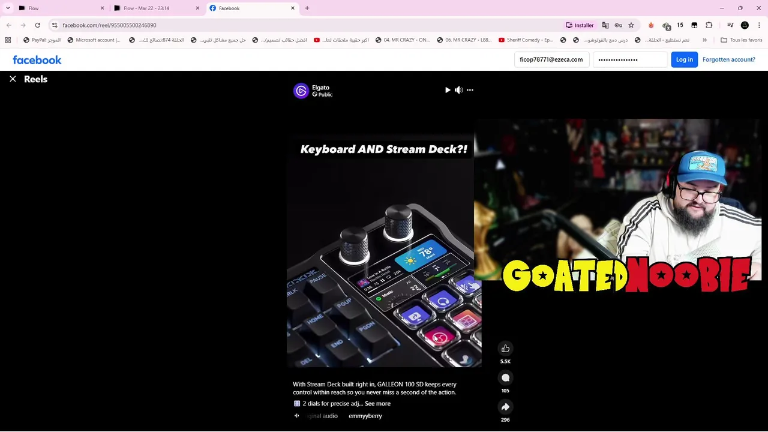Screen dimensions: 768x432
Task: Open the black square extension icon
Action: tap(694, 25)
